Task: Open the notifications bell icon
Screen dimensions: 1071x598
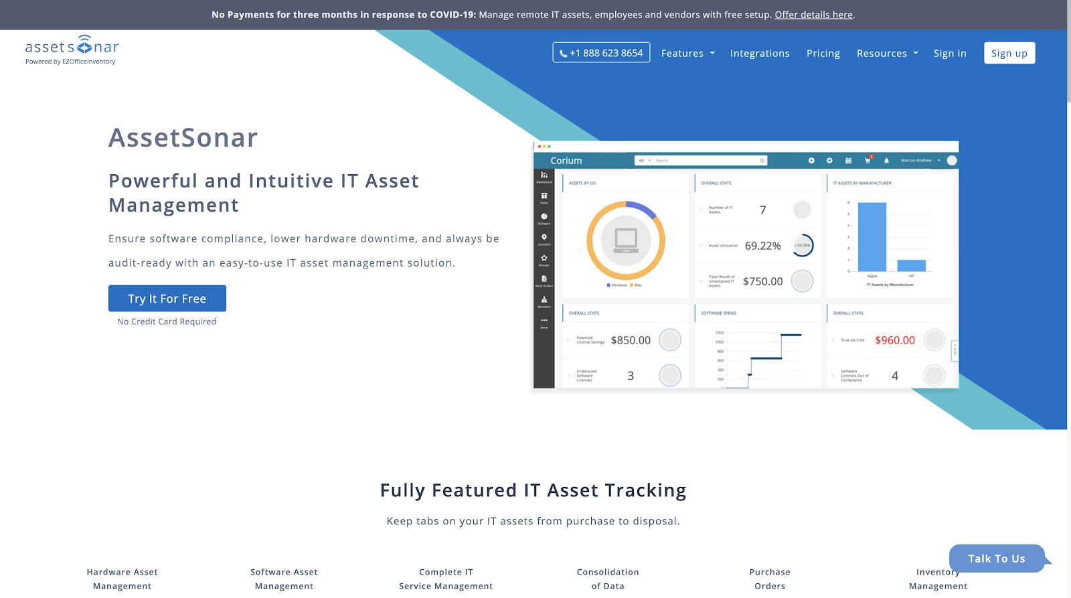Action: click(886, 161)
